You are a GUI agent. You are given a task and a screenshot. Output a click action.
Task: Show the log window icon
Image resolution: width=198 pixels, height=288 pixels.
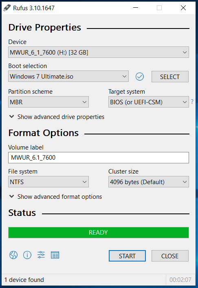pyautogui.click(x=55, y=255)
